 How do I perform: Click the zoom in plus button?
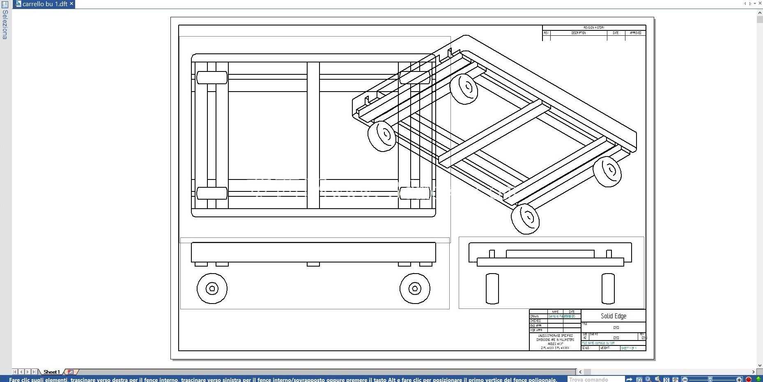pos(739,380)
